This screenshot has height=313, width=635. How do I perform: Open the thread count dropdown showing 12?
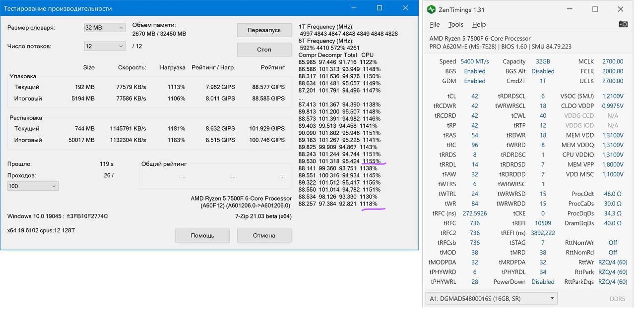(x=104, y=46)
